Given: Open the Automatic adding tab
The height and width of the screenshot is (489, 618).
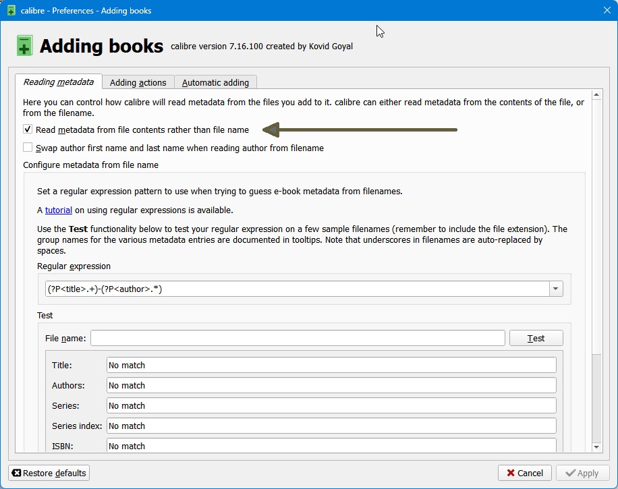Looking at the screenshot, I should pyautogui.click(x=215, y=82).
